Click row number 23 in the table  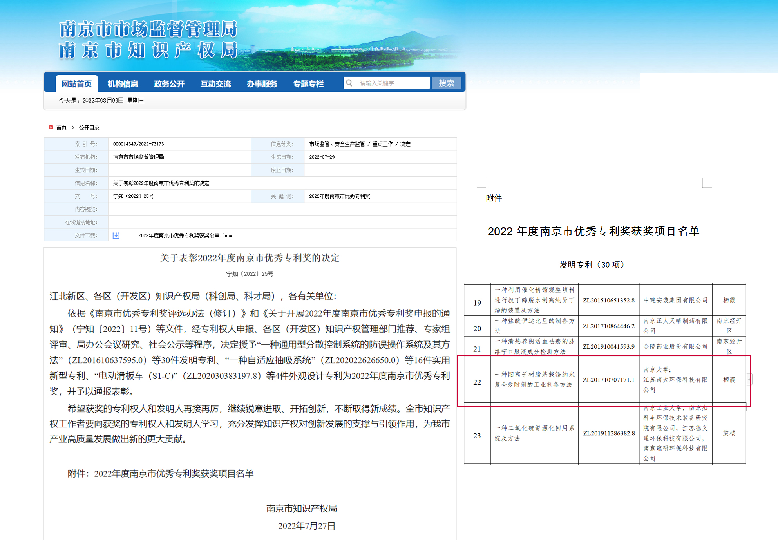pyautogui.click(x=477, y=436)
